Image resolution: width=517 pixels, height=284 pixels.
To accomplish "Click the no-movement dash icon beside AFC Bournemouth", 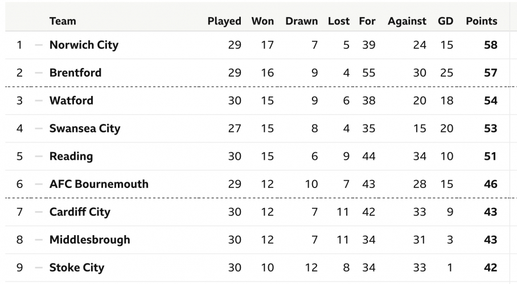I will pyautogui.click(x=39, y=184).
